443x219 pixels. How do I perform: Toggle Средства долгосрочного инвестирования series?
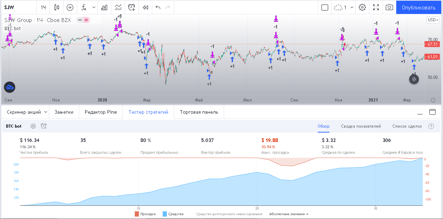tap(229, 214)
